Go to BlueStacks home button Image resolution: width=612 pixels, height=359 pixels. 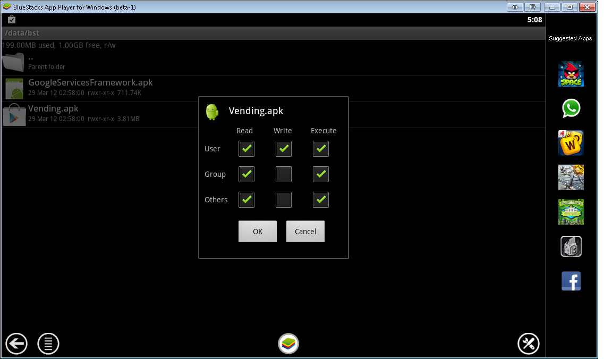click(x=288, y=344)
